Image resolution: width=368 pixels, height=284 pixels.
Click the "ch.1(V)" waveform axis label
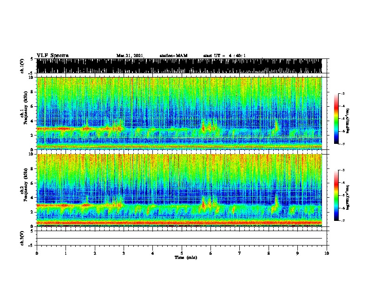click(22, 66)
